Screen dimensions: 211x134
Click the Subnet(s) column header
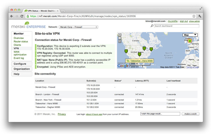click(91, 81)
